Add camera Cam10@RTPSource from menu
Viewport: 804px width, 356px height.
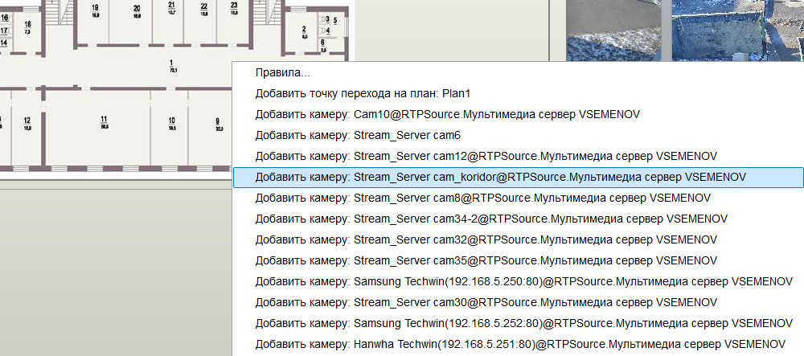point(518,115)
